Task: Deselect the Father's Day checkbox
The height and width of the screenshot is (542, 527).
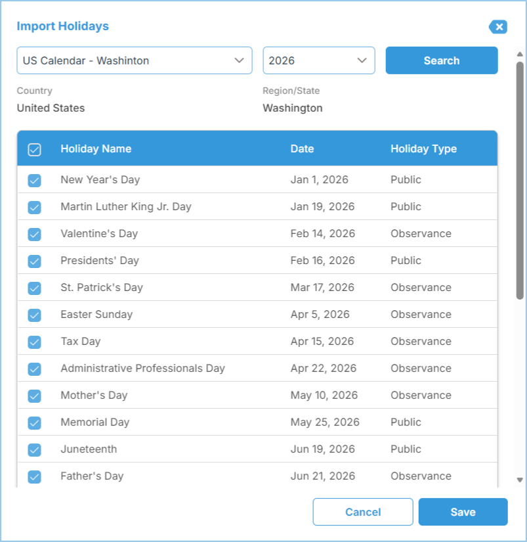Action: pos(35,477)
